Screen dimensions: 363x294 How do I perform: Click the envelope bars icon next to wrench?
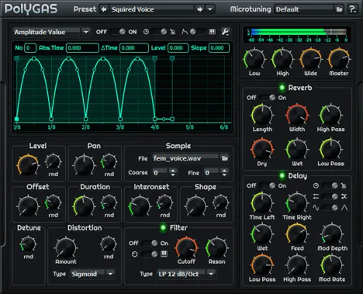tap(212, 32)
